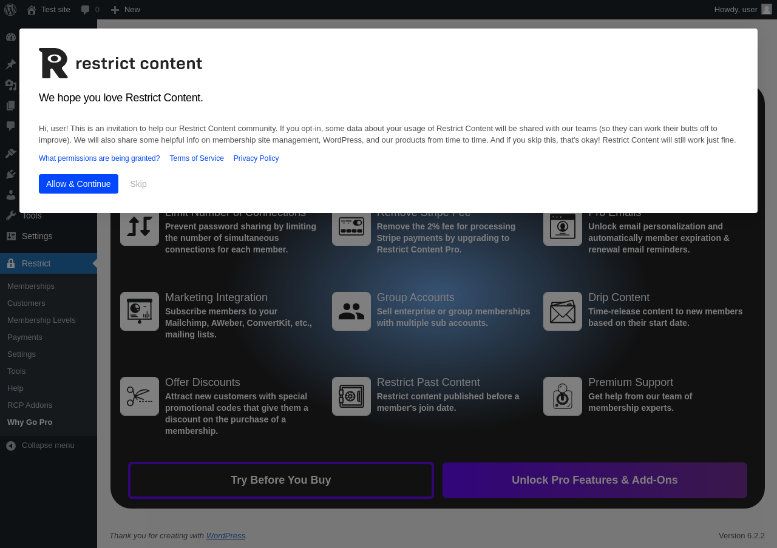Open the WordPress logo menu
This screenshot has height=548, width=777.
(x=10, y=10)
